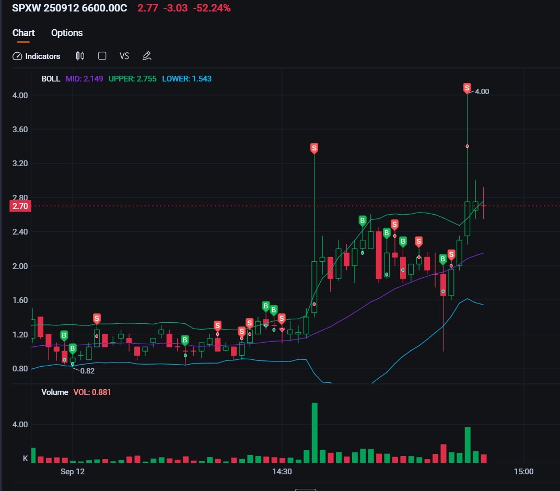Image resolution: width=560 pixels, height=491 pixels.
Task: Click the BOLL indicator label
Action: (51, 79)
